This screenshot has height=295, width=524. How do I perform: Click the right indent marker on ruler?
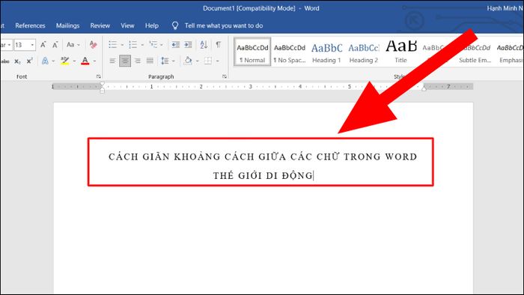click(424, 88)
